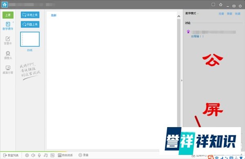Click the power exit icon in title bar
This screenshot has width=245, height=159.
[x=240, y=6]
